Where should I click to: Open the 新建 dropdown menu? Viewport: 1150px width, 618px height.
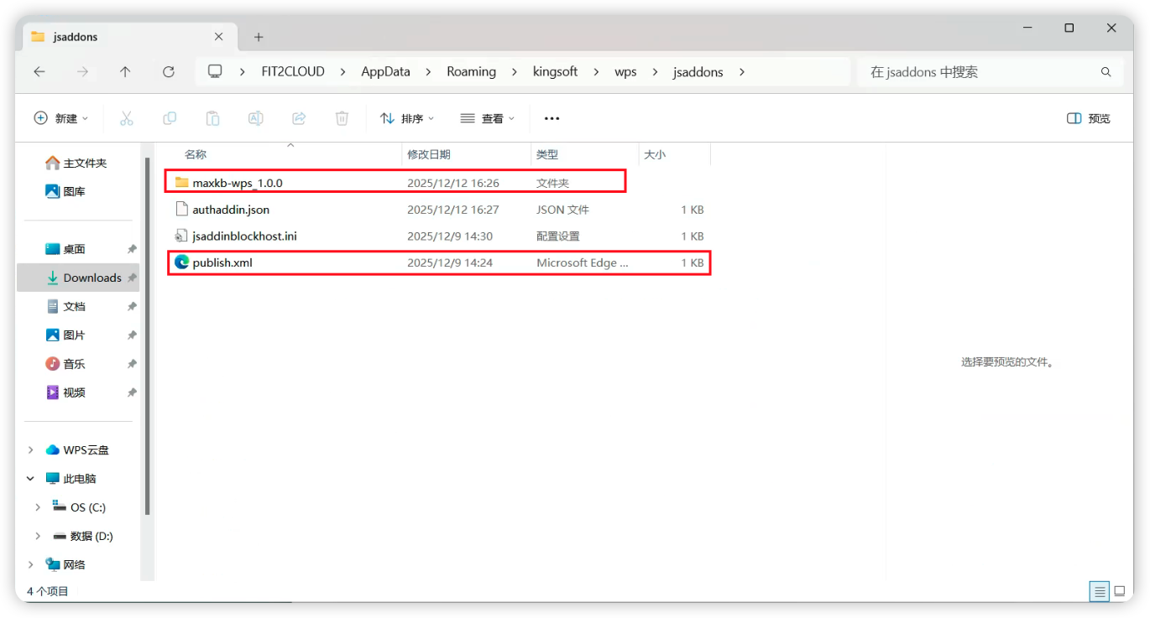[x=61, y=118]
